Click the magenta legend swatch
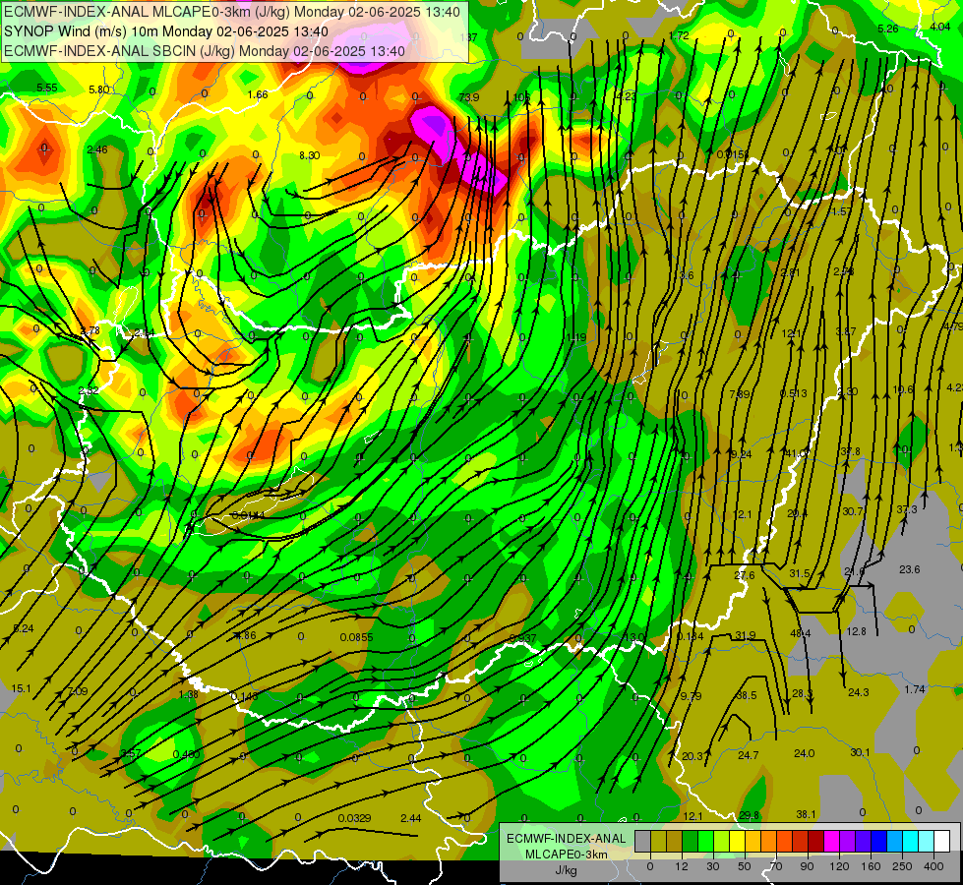 click(x=831, y=842)
